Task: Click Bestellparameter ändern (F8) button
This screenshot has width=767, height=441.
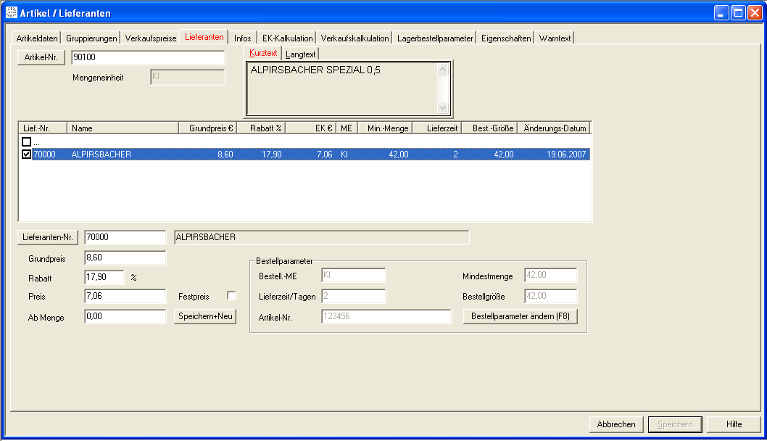Action: (x=520, y=317)
